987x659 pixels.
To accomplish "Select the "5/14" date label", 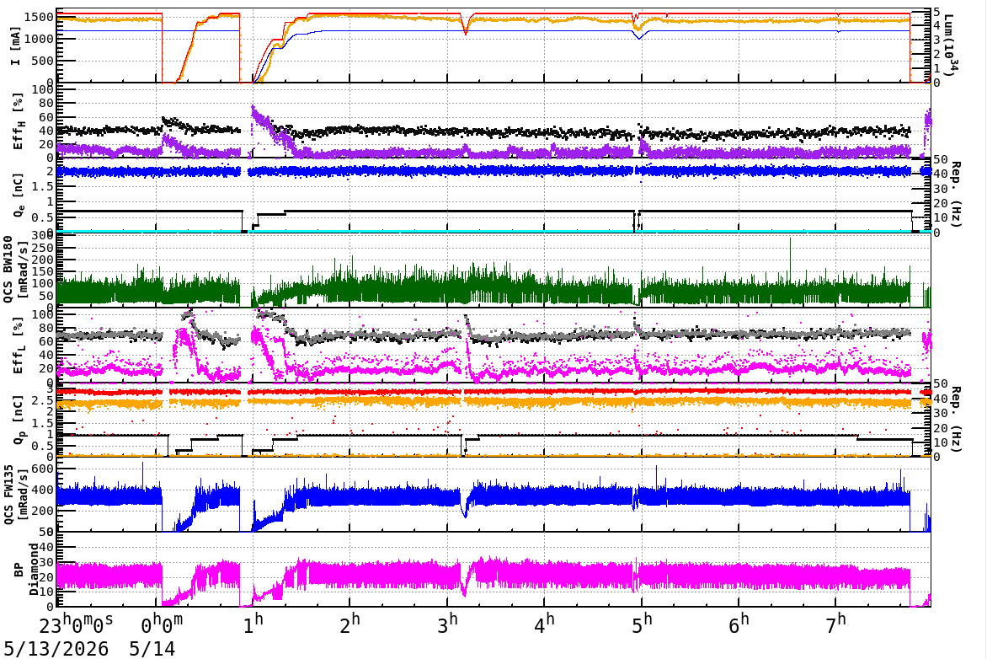I will click(x=152, y=649).
